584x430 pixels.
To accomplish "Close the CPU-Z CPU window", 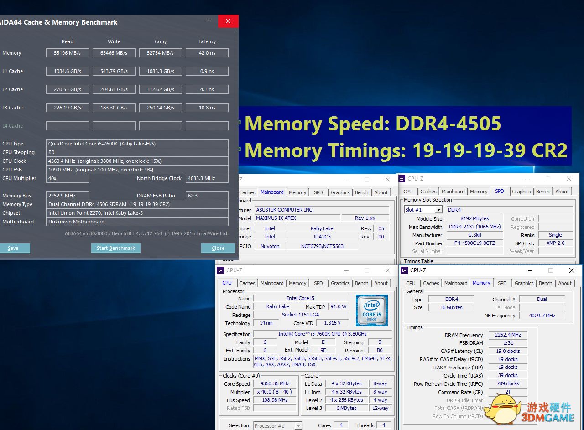I will 387,270.
